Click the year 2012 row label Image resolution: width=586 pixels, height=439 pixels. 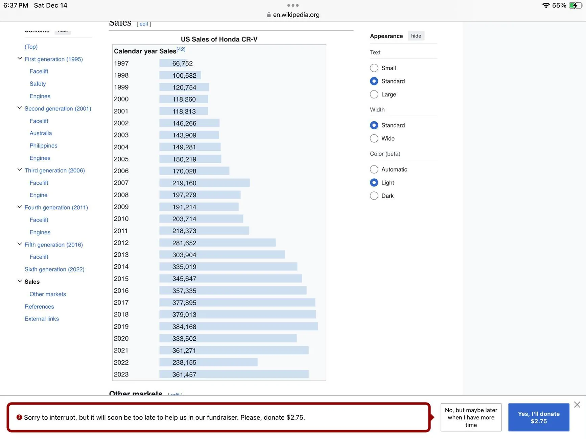click(121, 243)
